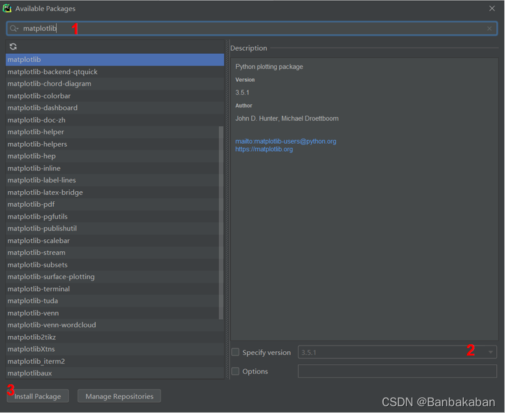Open the https://matplotlib.org link

pyautogui.click(x=264, y=149)
